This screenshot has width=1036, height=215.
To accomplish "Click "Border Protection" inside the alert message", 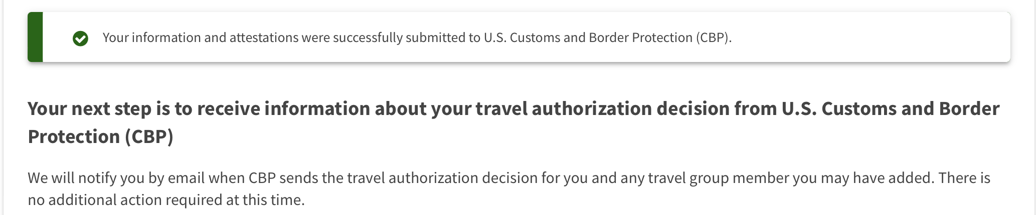I will (x=640, y=38).
